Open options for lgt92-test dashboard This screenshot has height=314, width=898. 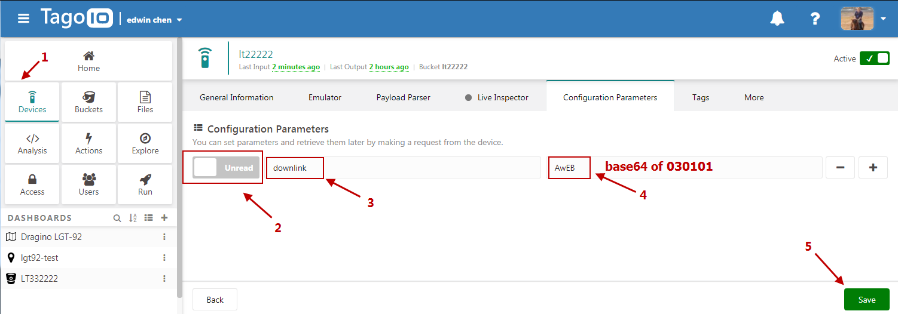click(x=164, y=258)
